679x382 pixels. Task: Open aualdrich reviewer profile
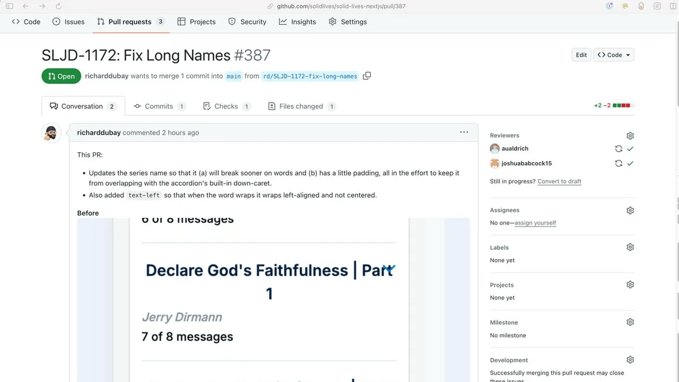pos(515,149)
